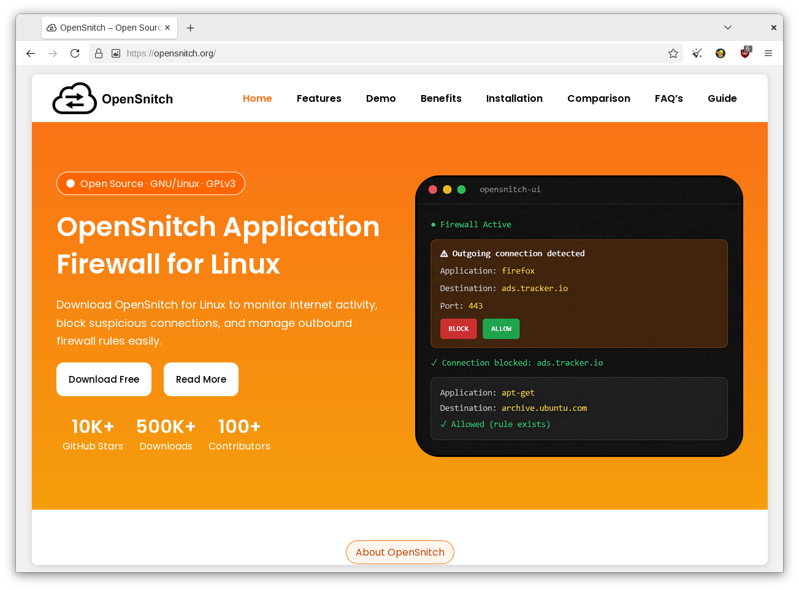Image resolution: width=799 pixels, height=590 pixels.
Task: Open the Home nav item
Action: coord(258,98)
